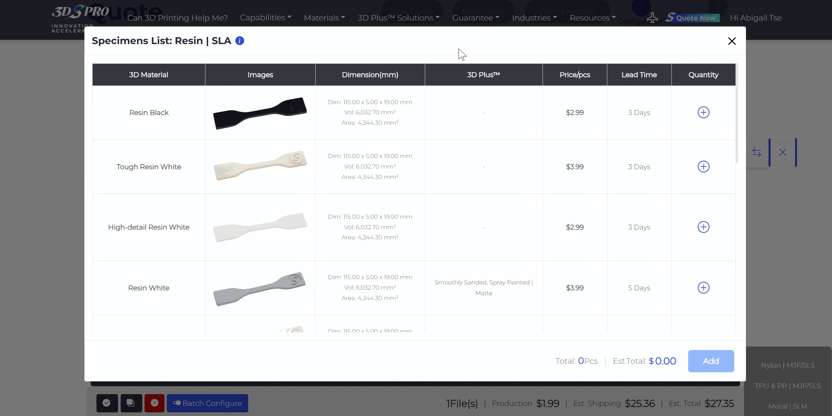The image size is (832, 416).
Task: Add one High-detail Resin White specimen with plus
Action: tap(703, 227)
